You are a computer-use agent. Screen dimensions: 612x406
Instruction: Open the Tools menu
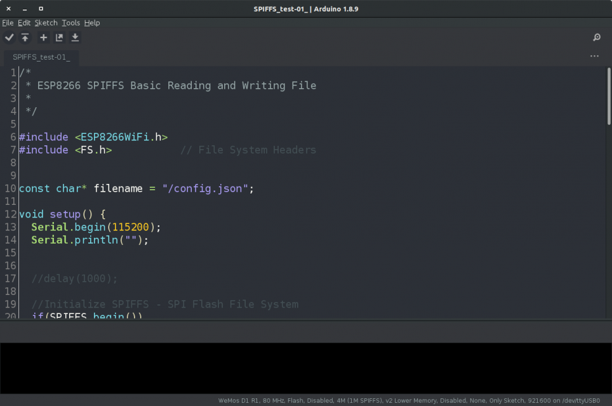click(70, 23)
